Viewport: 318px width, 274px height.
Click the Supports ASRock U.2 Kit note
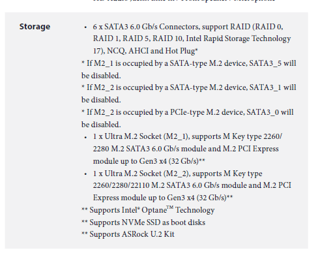pyautogui.click(x=128, y=234)
